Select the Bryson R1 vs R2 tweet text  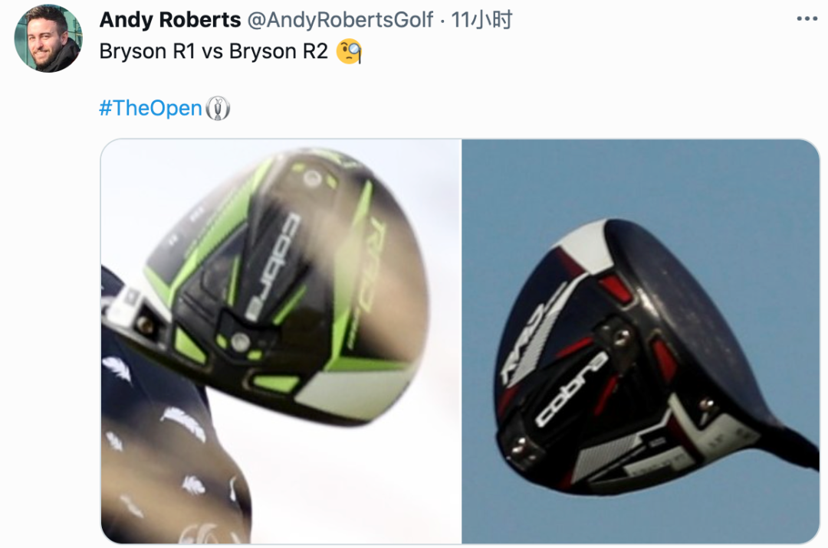[213, 51]
